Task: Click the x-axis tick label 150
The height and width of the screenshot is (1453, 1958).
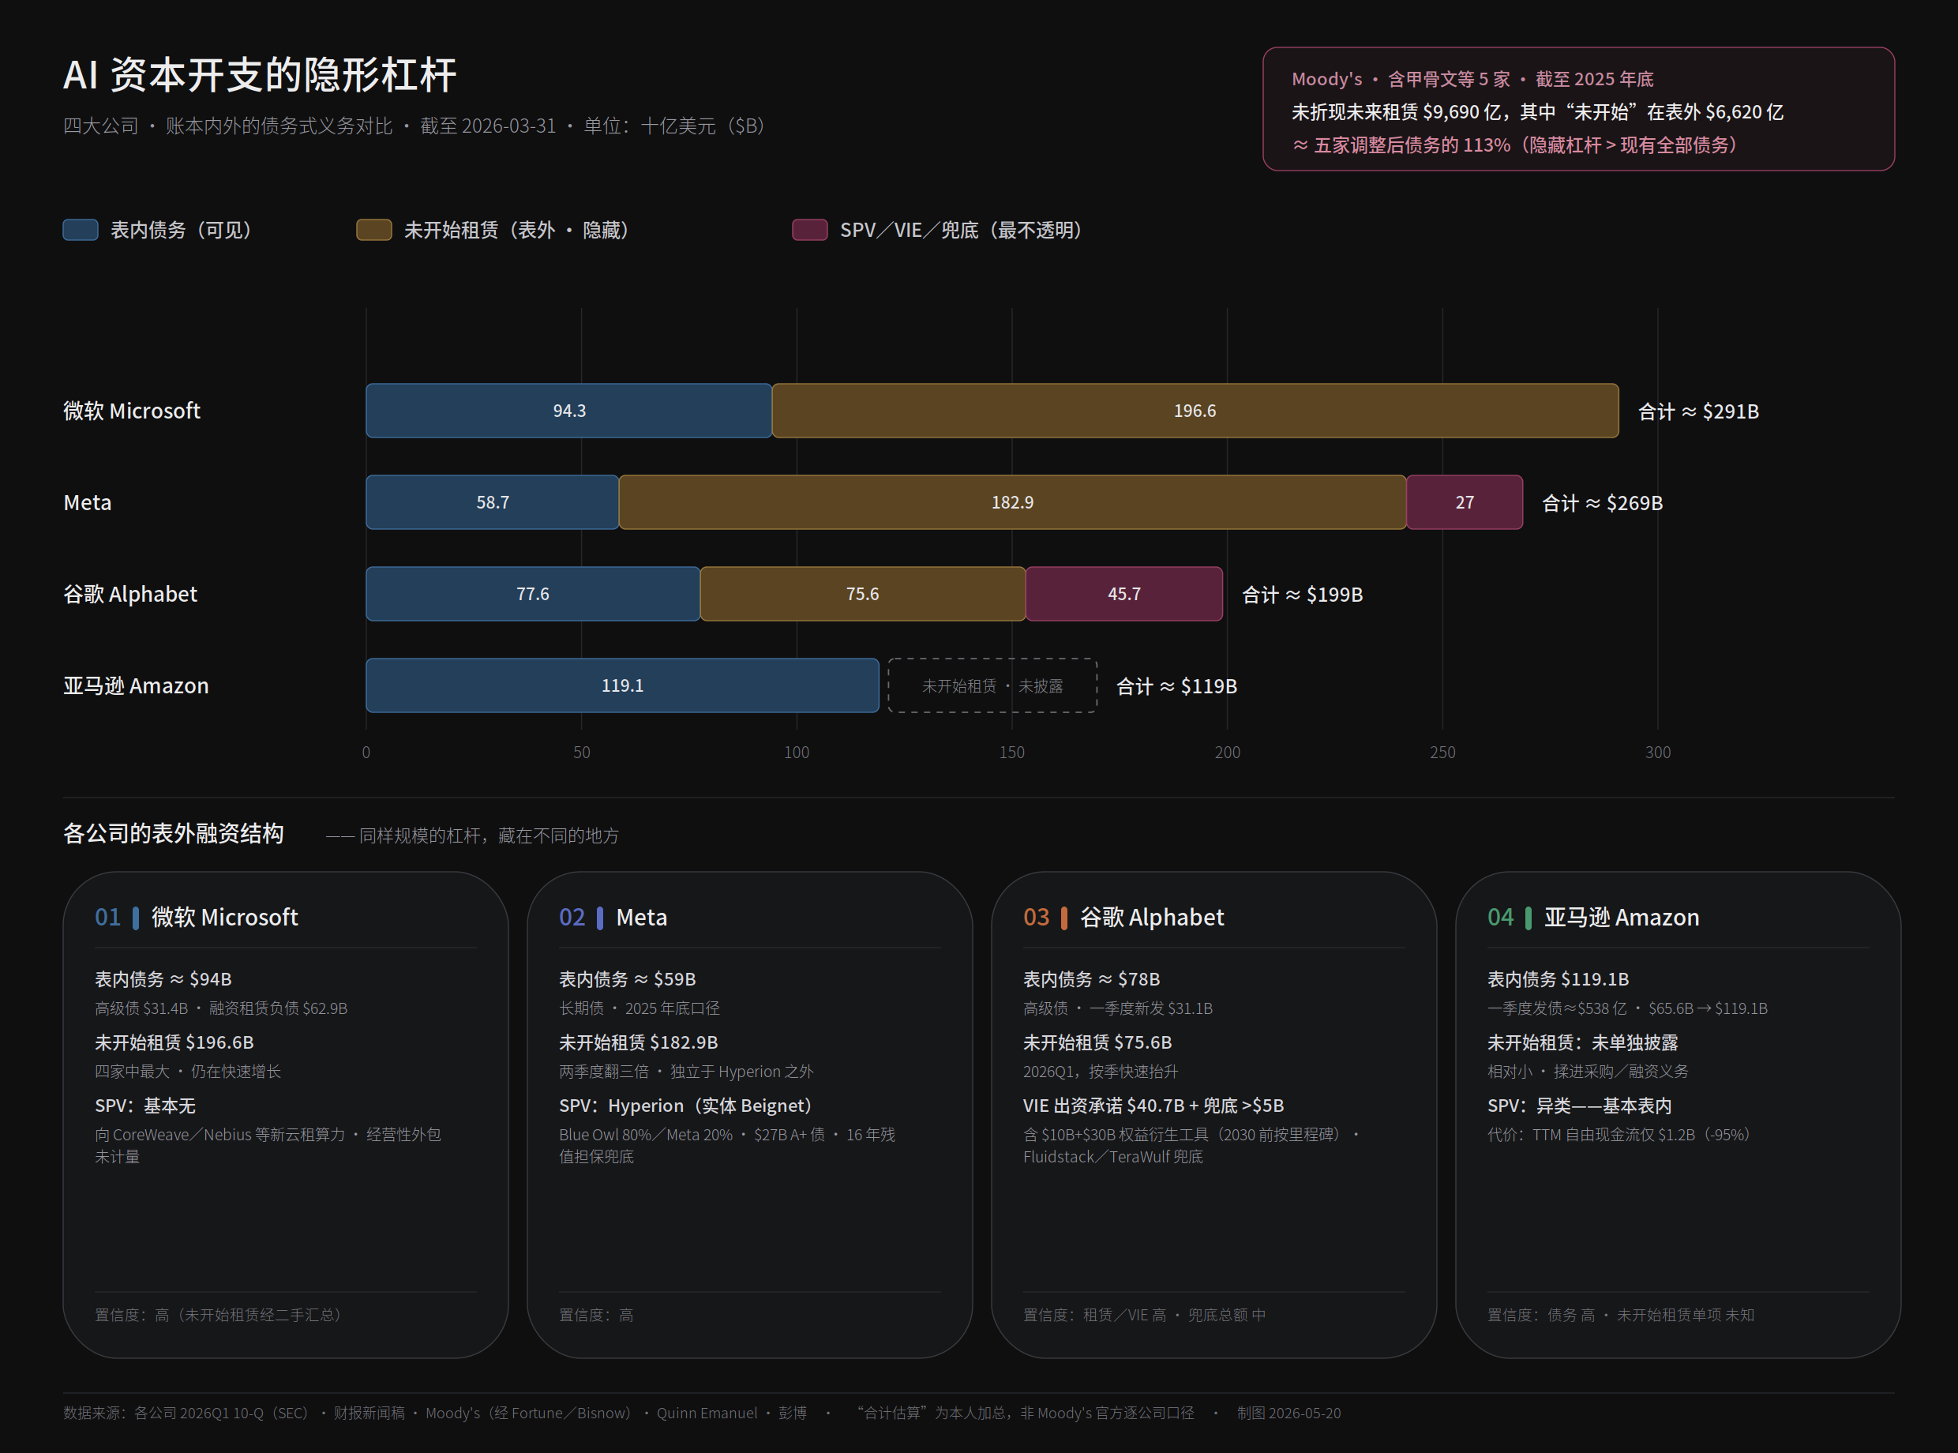Action: point(1012,752)
